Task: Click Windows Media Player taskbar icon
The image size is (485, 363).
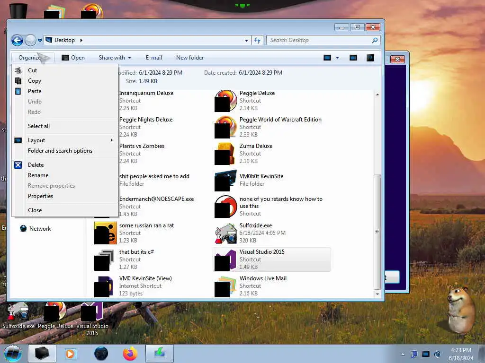Action: [x=70, y=354]
